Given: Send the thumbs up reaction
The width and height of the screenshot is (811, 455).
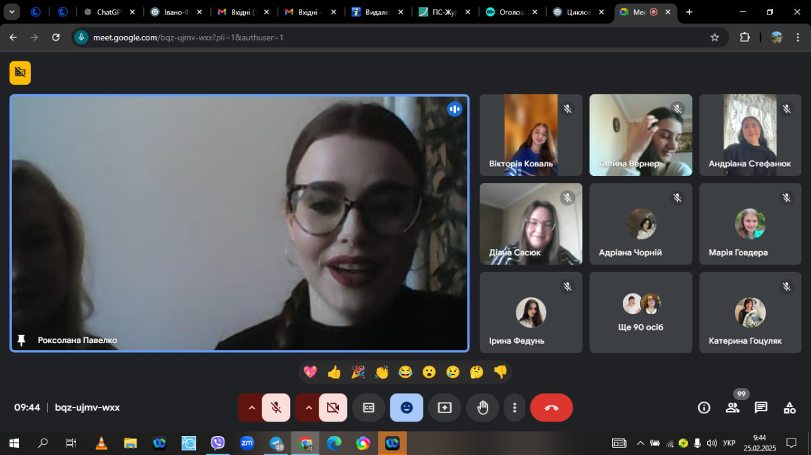Looking at the screenshot, I should point(335,372).
